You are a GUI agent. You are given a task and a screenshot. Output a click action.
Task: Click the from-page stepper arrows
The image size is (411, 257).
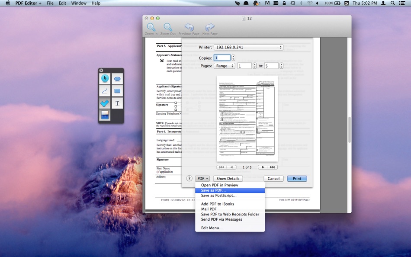(254, 66)
